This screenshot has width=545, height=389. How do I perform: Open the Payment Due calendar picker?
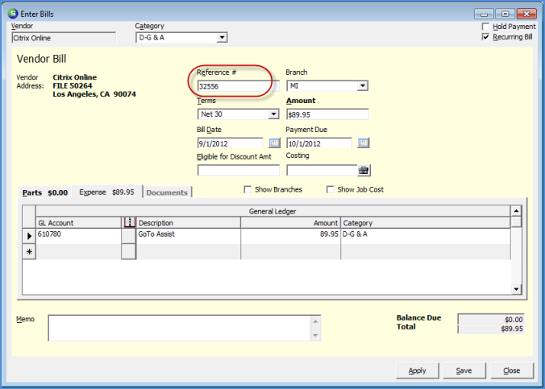point(364,143)
